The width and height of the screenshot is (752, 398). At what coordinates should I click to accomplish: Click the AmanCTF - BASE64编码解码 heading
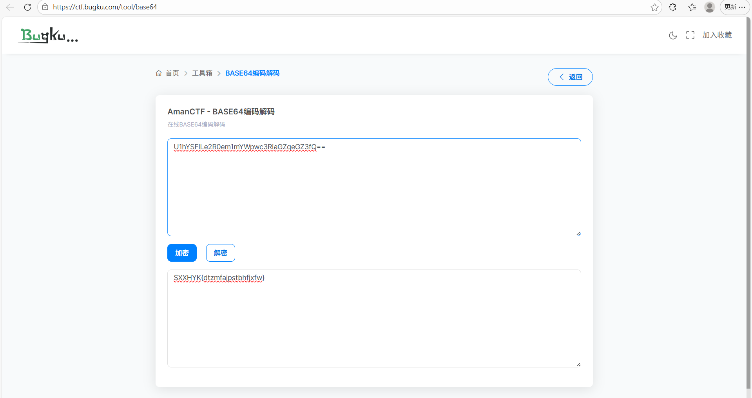pos(221,112)
